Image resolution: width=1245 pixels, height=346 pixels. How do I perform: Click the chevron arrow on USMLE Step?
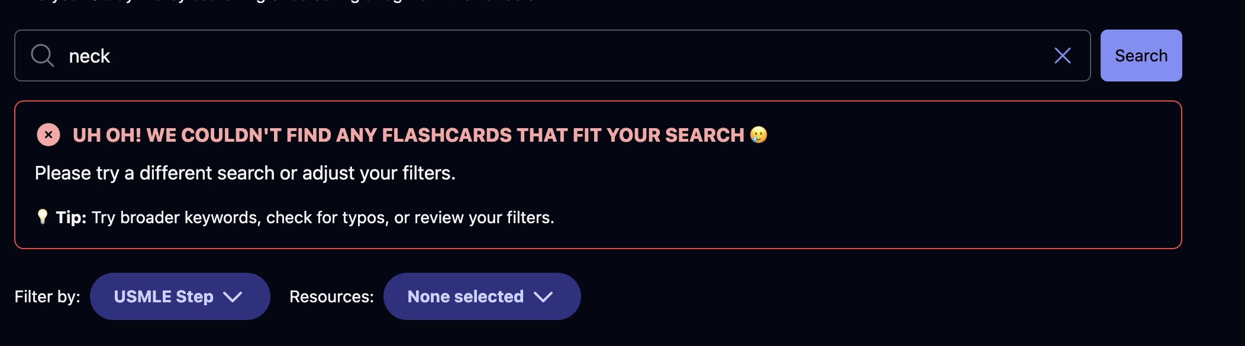click(233, 296)
